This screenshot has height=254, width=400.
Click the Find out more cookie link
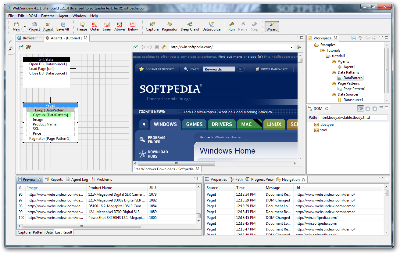click(x=230, y=57)
